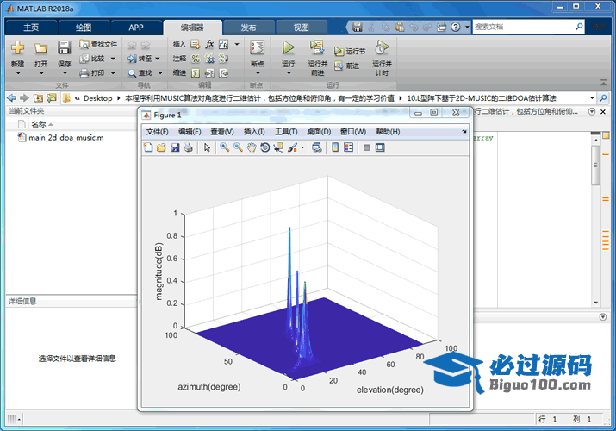Toggle the Figure zoom in tool
Screen dimensions: 616x431
click(224, 147)
